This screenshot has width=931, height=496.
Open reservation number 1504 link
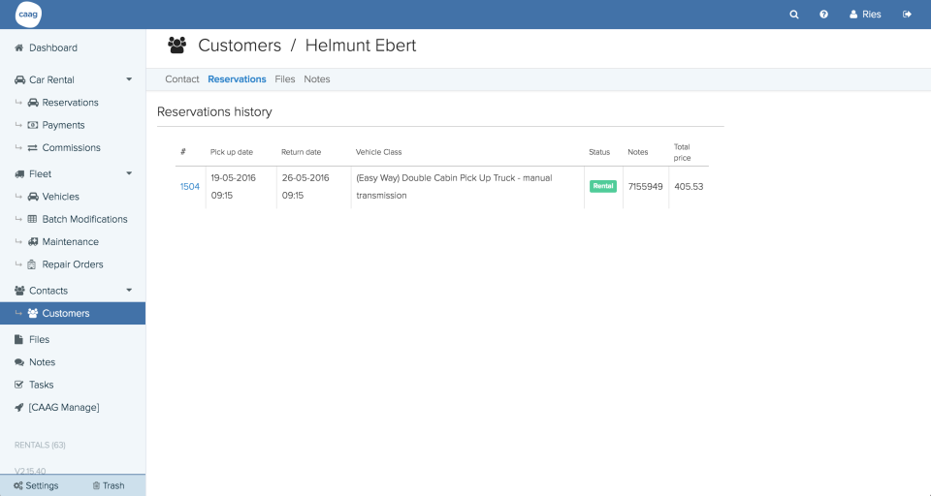(190, 187)
